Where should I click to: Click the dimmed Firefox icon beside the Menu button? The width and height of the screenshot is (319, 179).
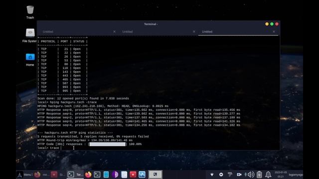(x=37, y=175)
